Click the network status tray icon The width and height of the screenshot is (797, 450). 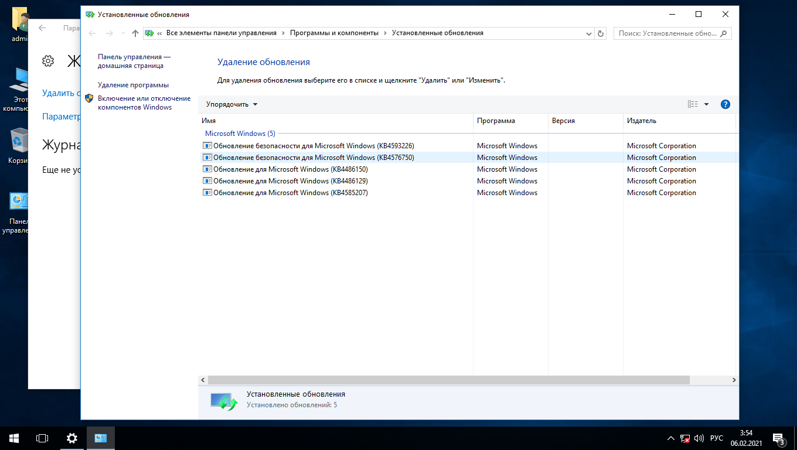pos(684,438)
